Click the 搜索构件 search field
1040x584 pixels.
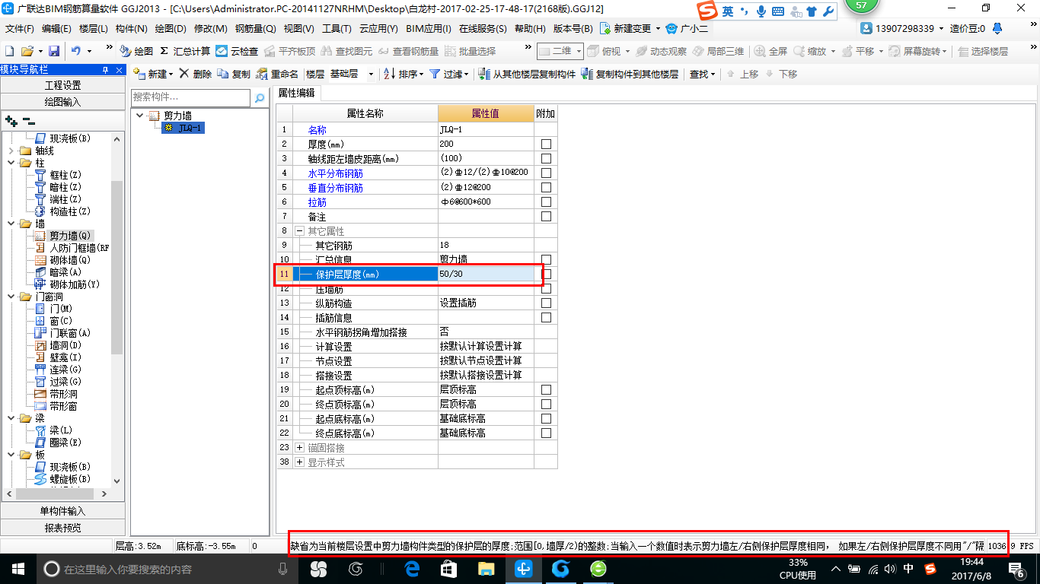pyautogui.click(x=190, y=97)
